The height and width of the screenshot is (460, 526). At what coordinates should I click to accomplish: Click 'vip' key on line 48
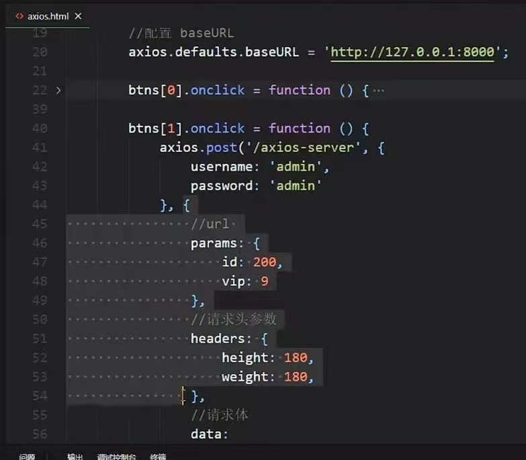pos(234,281)
